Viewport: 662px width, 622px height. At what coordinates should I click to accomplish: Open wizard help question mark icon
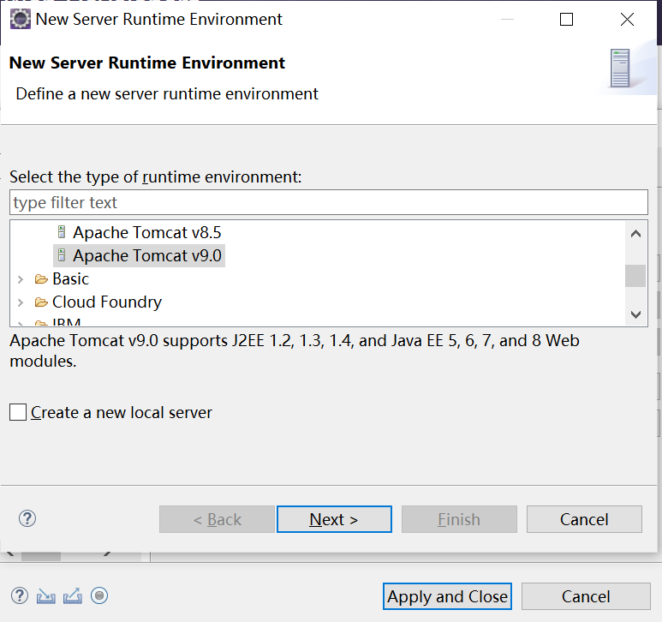[x=27, y=518]
